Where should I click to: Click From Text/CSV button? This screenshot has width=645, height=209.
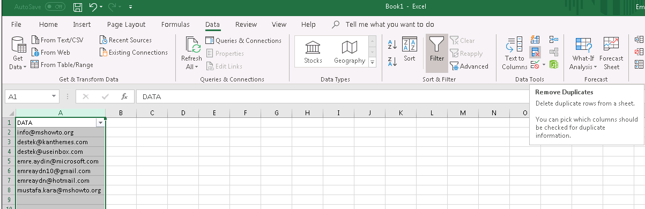pos(57,40)
